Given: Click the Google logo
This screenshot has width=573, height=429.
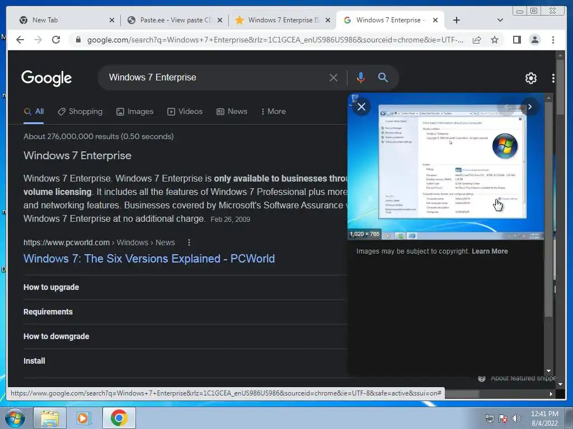Looking at the screenshot, I should tap(46, 78).
